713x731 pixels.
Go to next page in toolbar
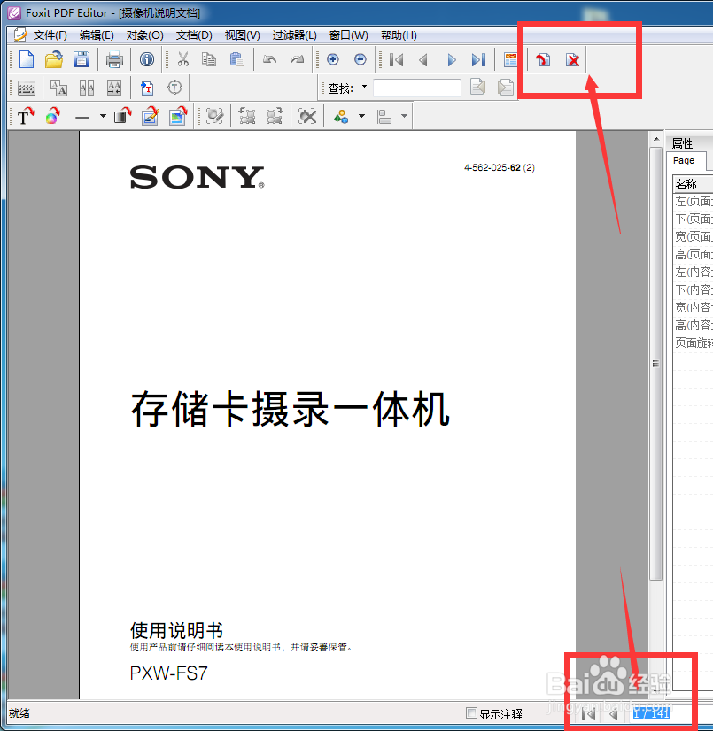[x=451, y=59]
